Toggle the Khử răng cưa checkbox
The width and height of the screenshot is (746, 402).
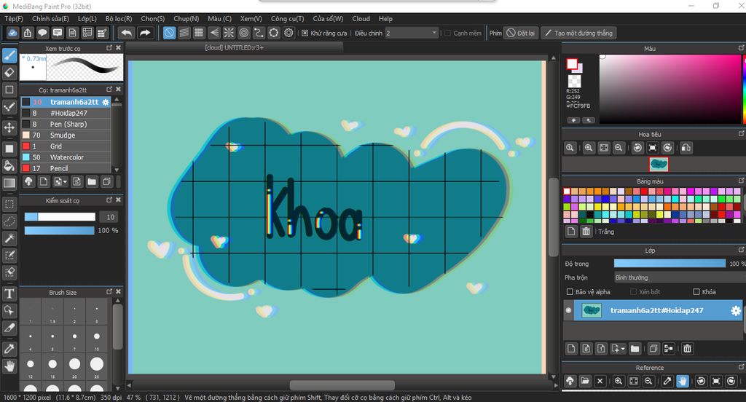tap(305, 33)
